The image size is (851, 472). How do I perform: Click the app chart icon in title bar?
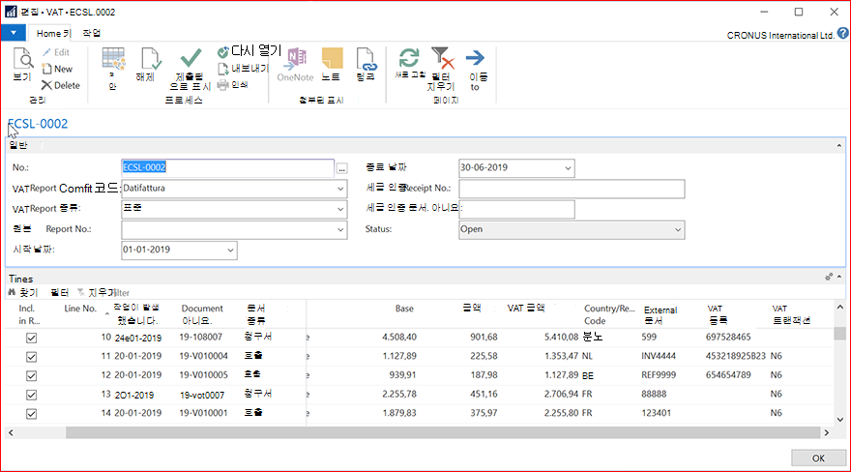pos(11,12)
